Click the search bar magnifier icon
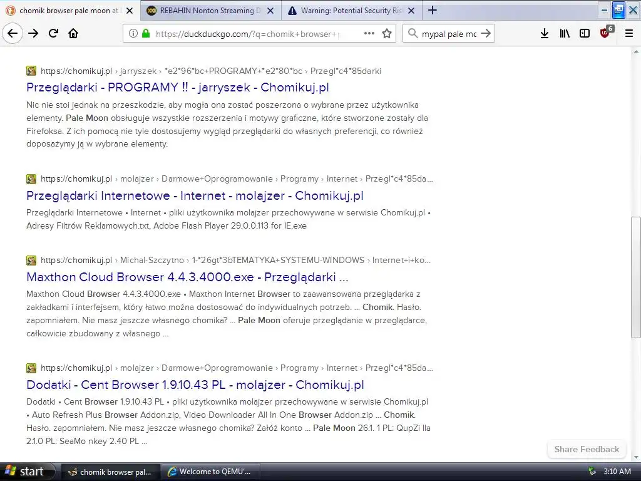This screenshot has width=641, height=481. point(413,34)
